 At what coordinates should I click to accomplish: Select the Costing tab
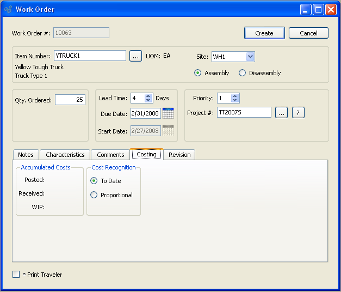click(147, 154)
